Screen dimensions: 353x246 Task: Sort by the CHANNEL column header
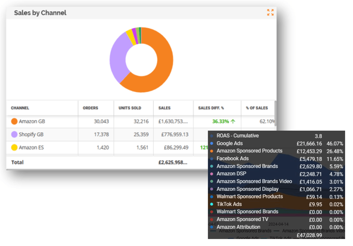pyautogui.click(x=20, y=108)
